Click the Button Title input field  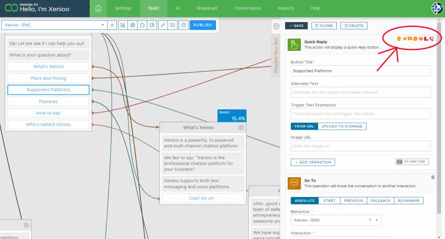point(360,71)
